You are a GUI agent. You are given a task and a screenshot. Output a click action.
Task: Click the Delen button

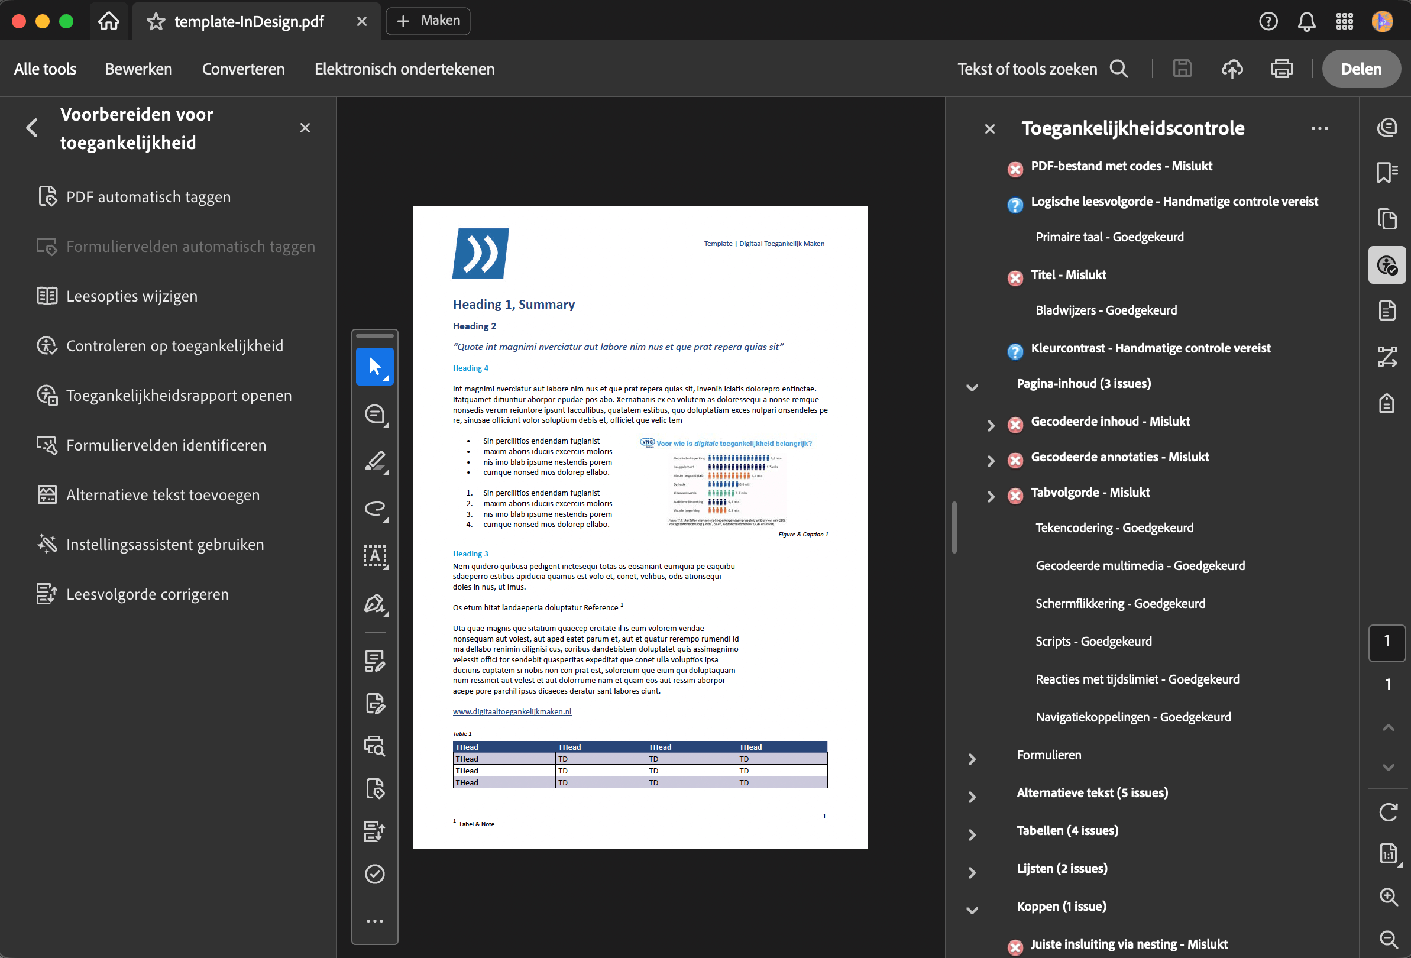(x=1361, y=69)
